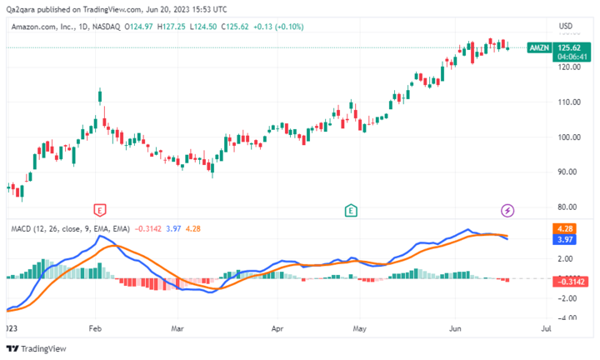
Task: Click the 04:06:41 countdown timer label
Action: tap(572, 57)
